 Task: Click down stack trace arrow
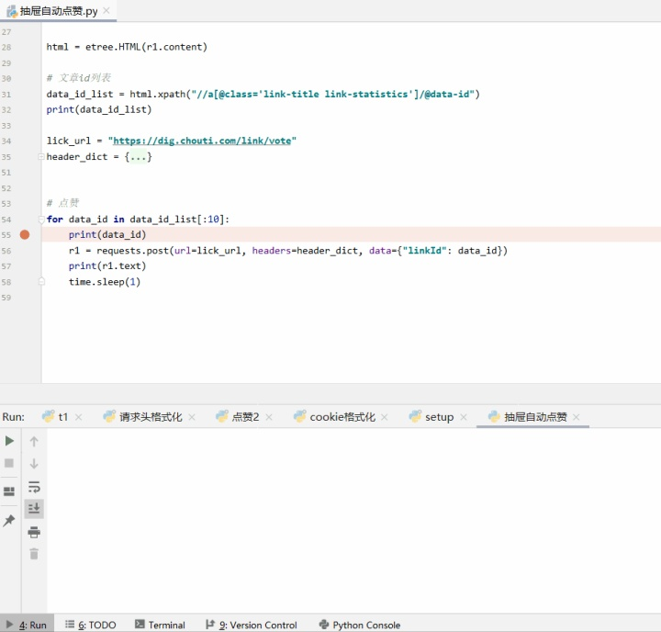pyautogui.click(x=34, y=464)
